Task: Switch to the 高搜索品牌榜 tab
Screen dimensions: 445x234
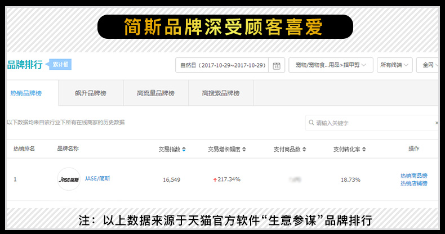Action: pyautogui.click(x=221, y=93)
